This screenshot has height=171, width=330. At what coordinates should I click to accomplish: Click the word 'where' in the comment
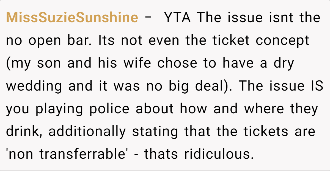point(263,109)
